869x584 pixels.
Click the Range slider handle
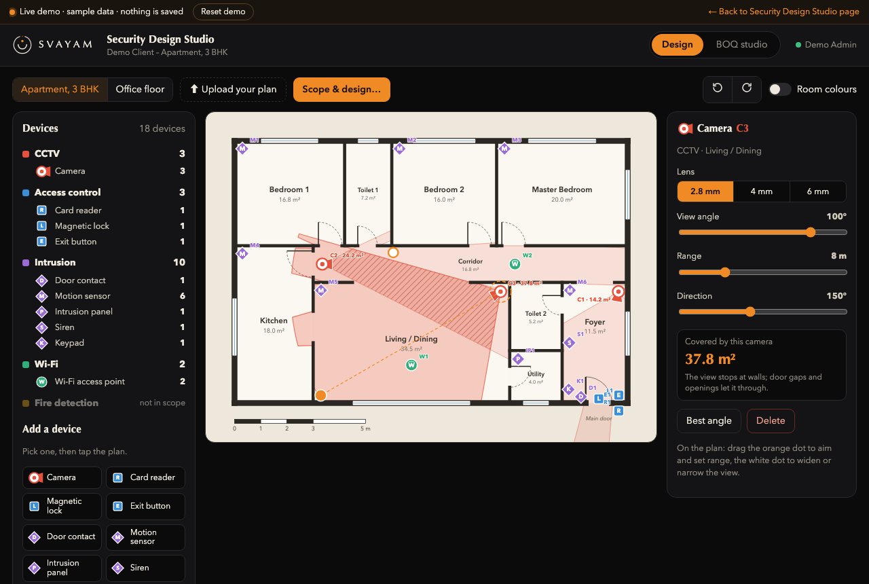pos(724,272)
